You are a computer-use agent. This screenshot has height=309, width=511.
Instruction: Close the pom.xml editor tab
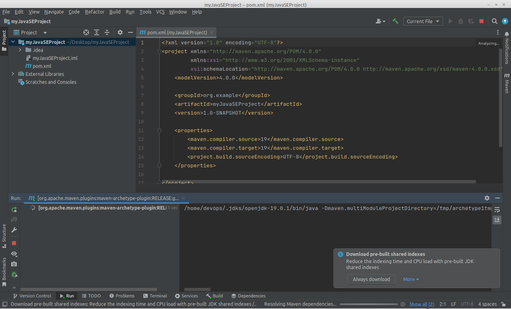[x=212, y=32]
